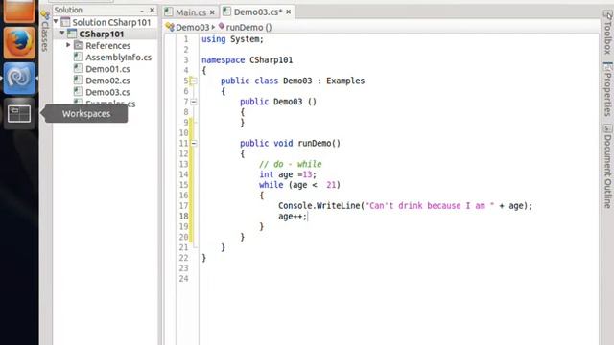Select the 'Examples' base class name

pos(345,80)
